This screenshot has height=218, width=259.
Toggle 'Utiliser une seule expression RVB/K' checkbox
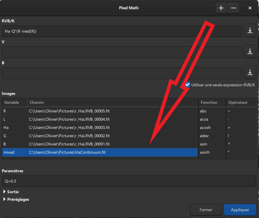(x=188, y=85)
